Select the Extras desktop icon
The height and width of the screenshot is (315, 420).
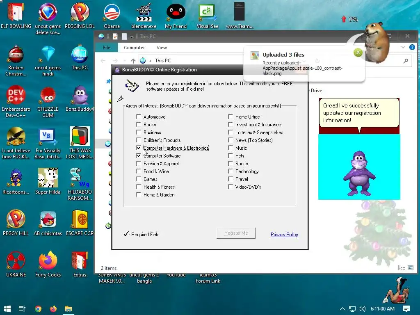[80, 265]
